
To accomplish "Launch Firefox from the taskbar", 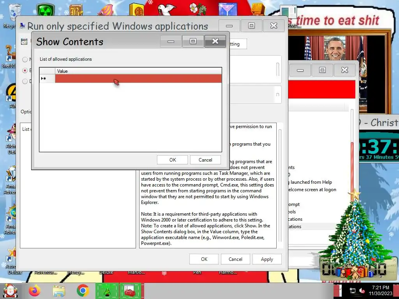I will pyautogui.click(x=35, y=291).
